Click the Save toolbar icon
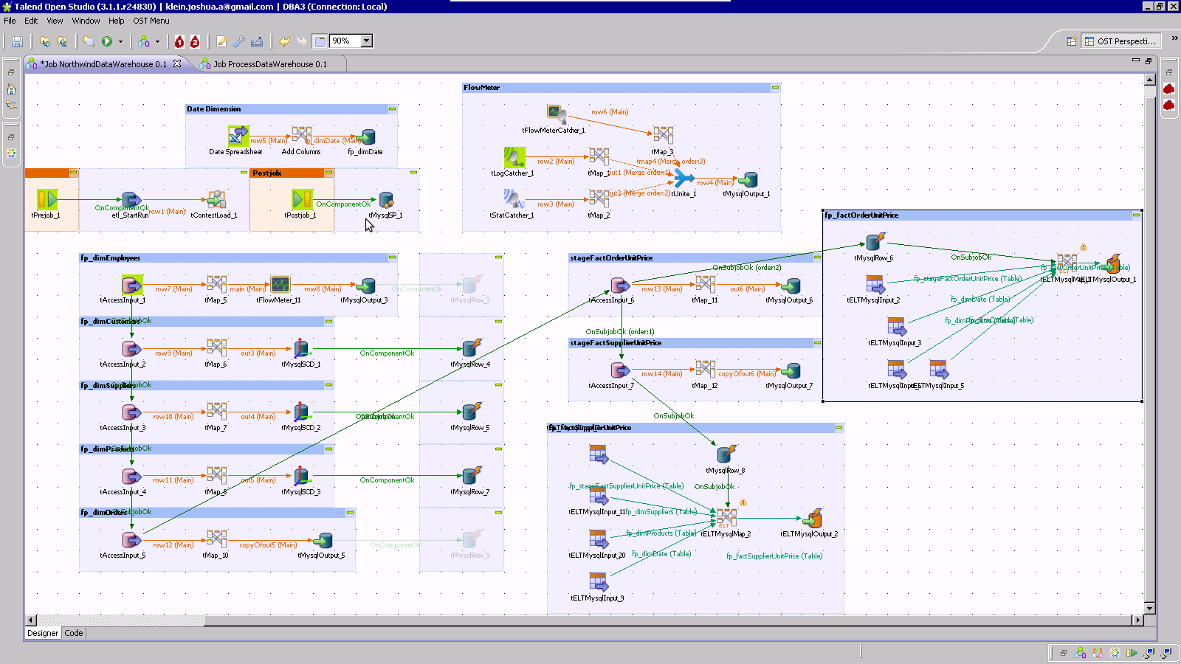This screenshot has width=1181, height=664. click(17, 41)
